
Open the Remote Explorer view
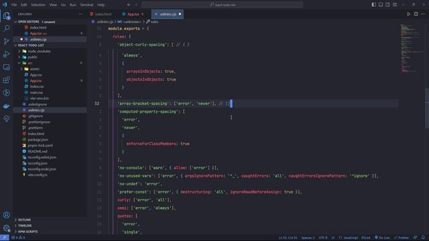click(x=6, y=67)
